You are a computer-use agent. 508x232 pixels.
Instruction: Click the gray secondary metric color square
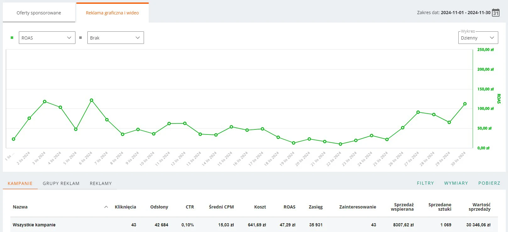tap(80, 38)
